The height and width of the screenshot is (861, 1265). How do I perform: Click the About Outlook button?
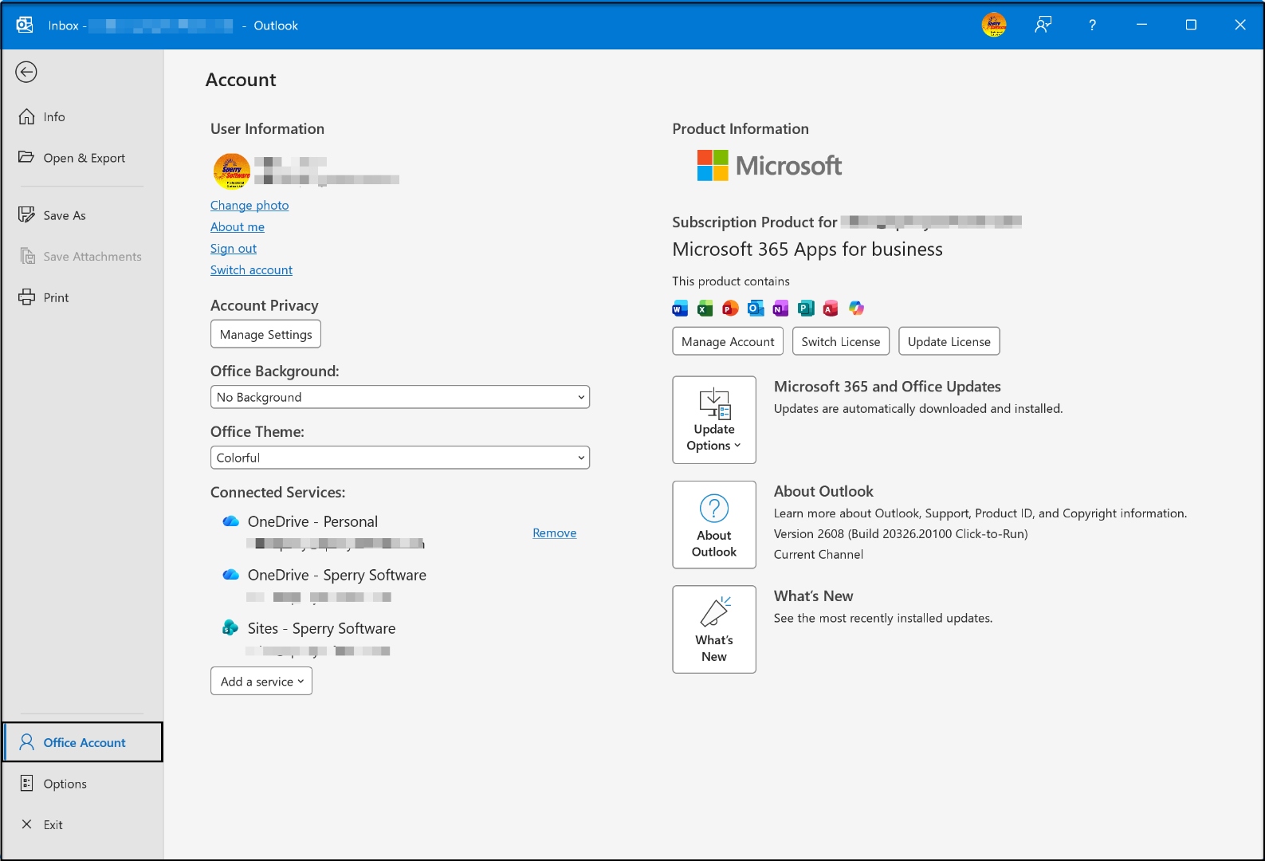[714, 525]
